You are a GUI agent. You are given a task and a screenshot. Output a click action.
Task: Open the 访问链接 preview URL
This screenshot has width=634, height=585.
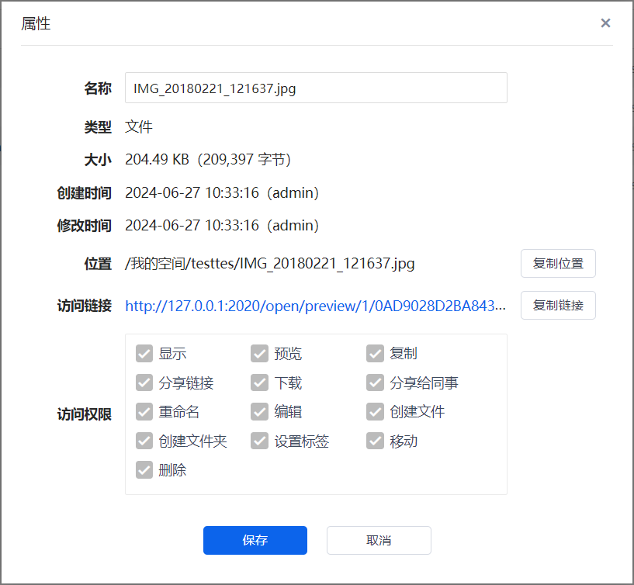pyautogui.click(x=316, y=306)
